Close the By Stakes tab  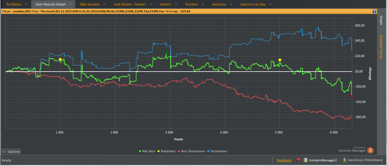pyautogui.click(x=26, y=4)
